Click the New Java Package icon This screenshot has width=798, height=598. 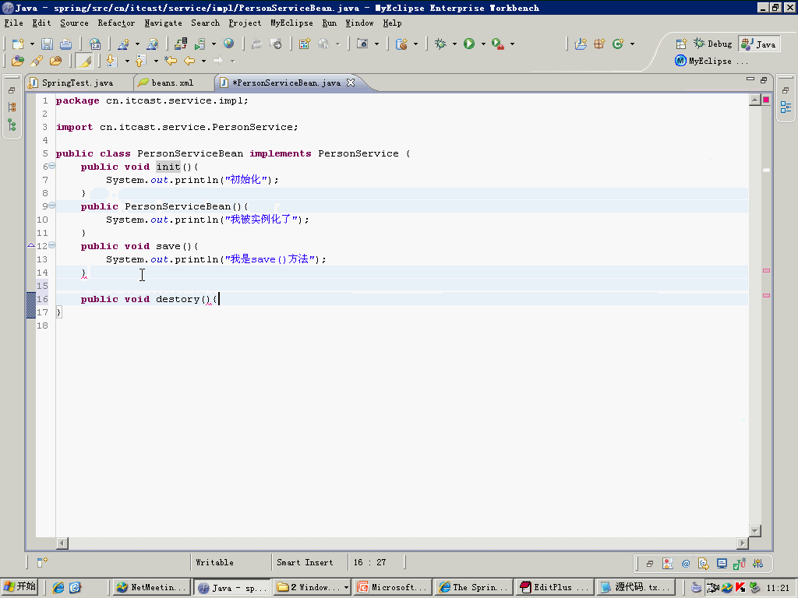tap(599, 44)
